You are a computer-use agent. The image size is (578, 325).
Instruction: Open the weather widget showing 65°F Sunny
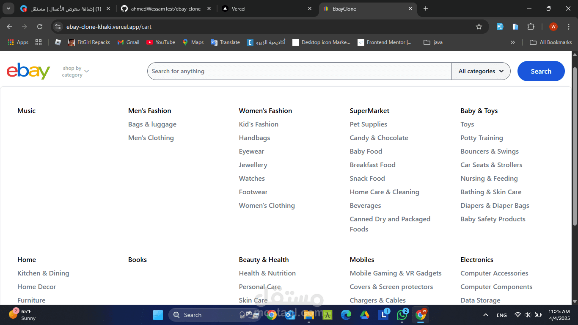click(x=22, y=315)
